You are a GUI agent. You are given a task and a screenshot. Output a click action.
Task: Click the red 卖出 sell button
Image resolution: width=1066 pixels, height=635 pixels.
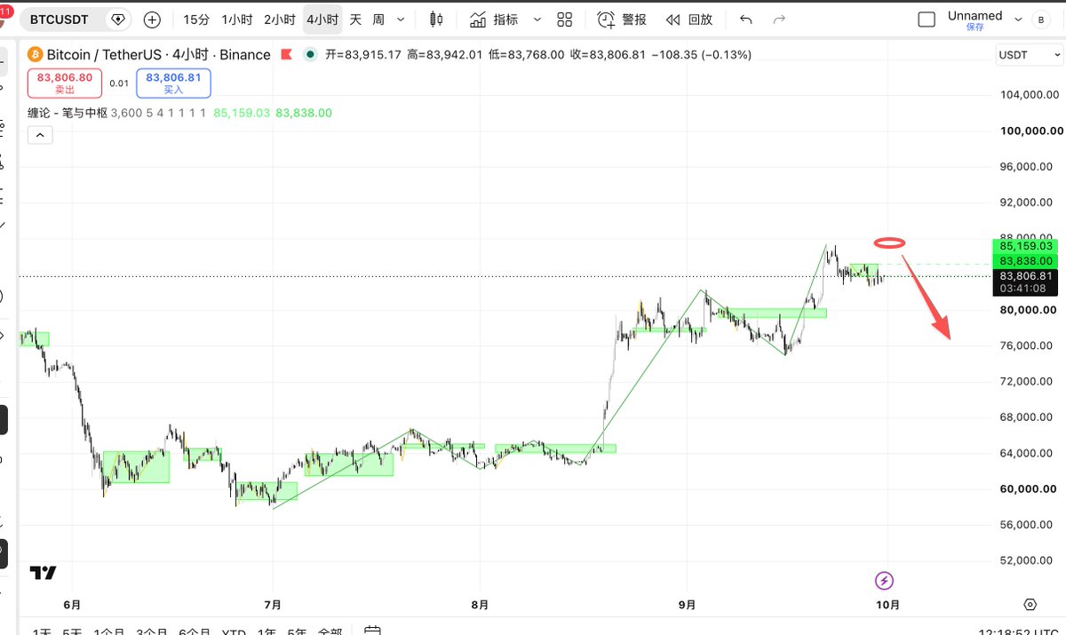(x=64, y=83)
